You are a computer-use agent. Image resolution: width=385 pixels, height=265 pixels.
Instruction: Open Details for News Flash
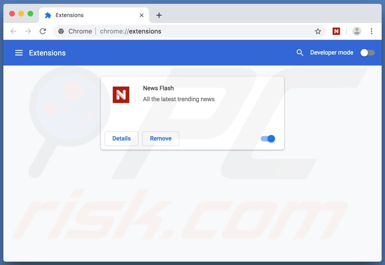(121, 139)
